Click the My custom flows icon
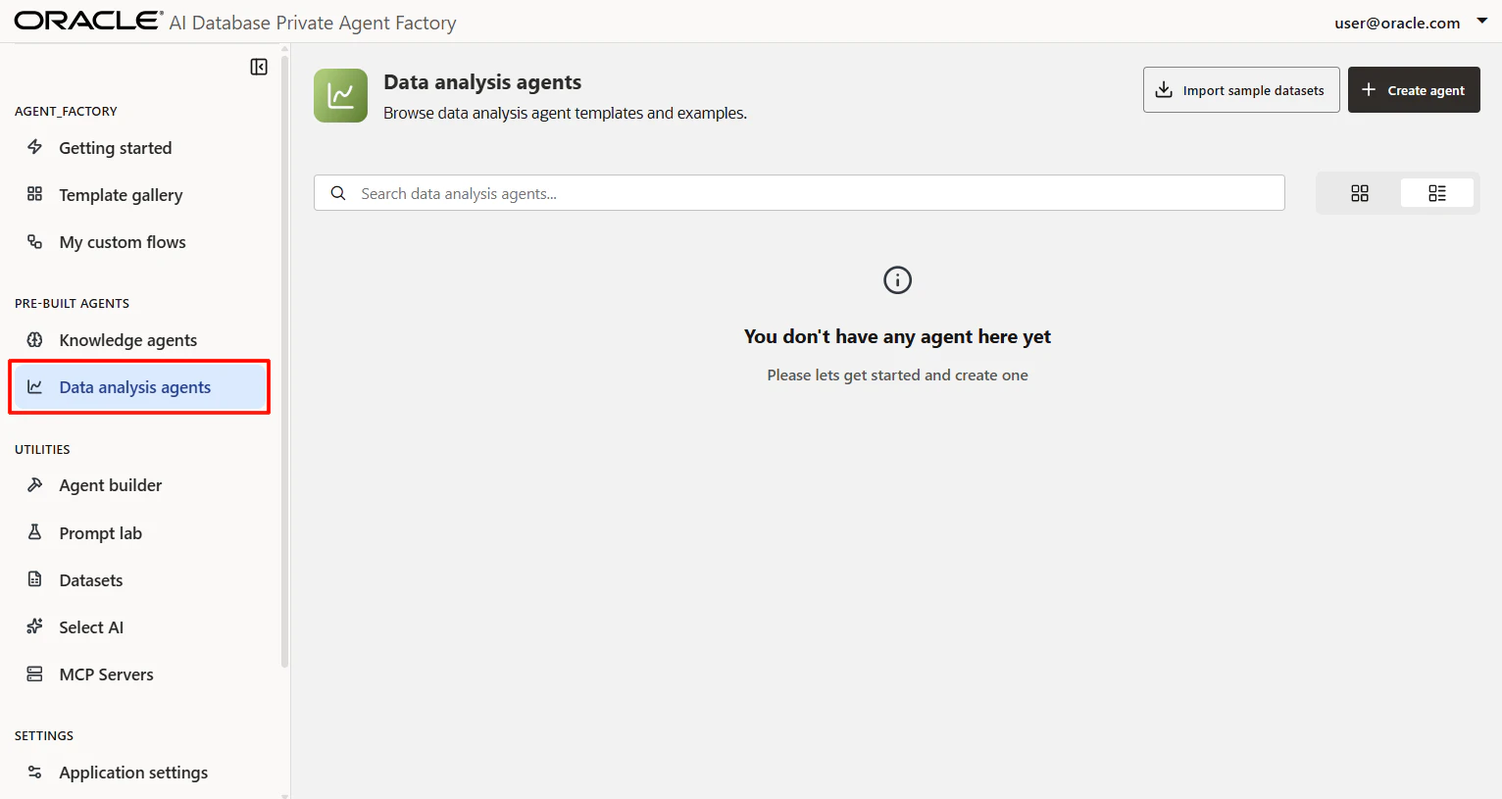 tap(34, 241)
